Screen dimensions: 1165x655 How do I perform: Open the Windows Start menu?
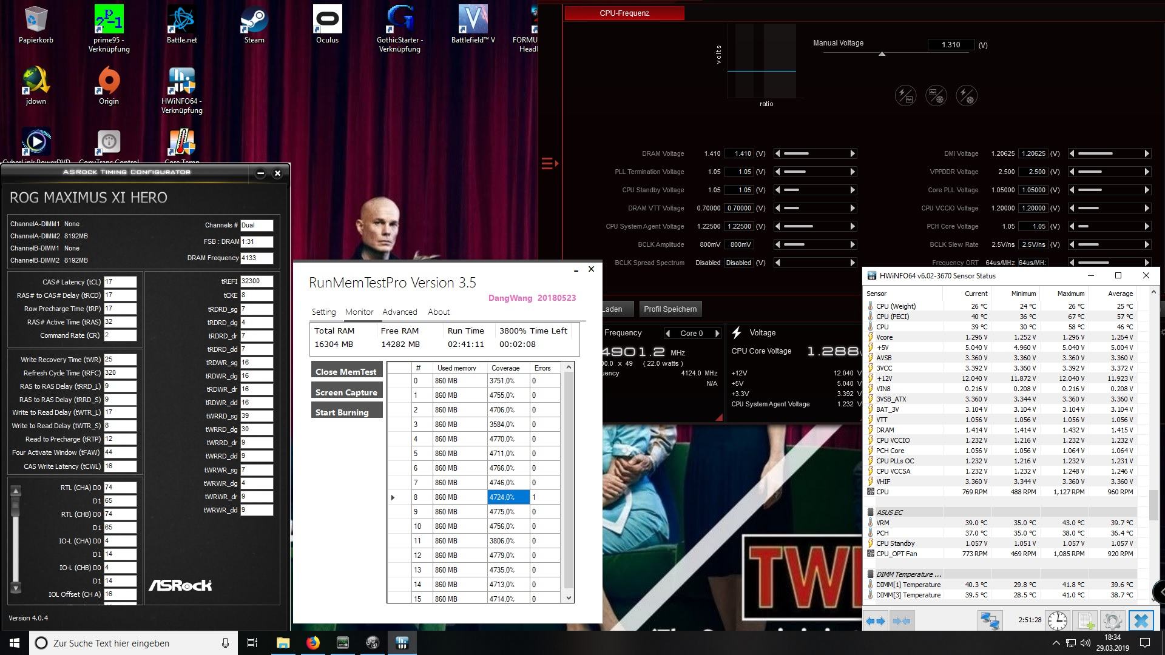(x=15, y=643)
